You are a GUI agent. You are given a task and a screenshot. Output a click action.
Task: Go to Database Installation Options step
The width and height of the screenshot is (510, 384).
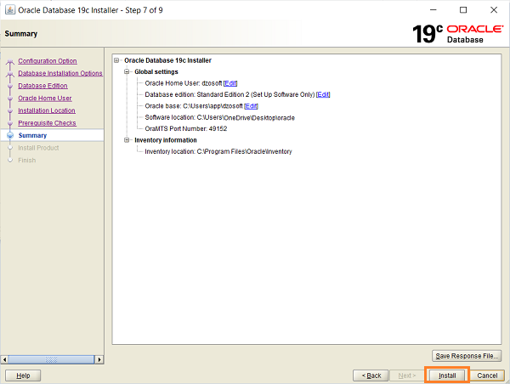point(60,73)
